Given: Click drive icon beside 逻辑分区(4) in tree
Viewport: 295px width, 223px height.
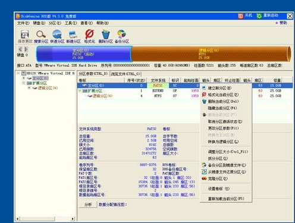Looking at the screenshot, I should pyautogui.click(x=35, y=88).
